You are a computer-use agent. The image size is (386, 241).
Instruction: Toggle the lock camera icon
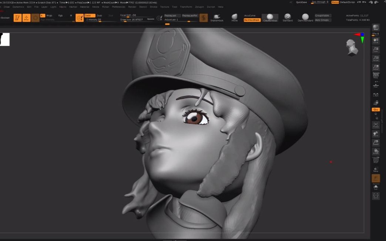[x=376, y=102]
